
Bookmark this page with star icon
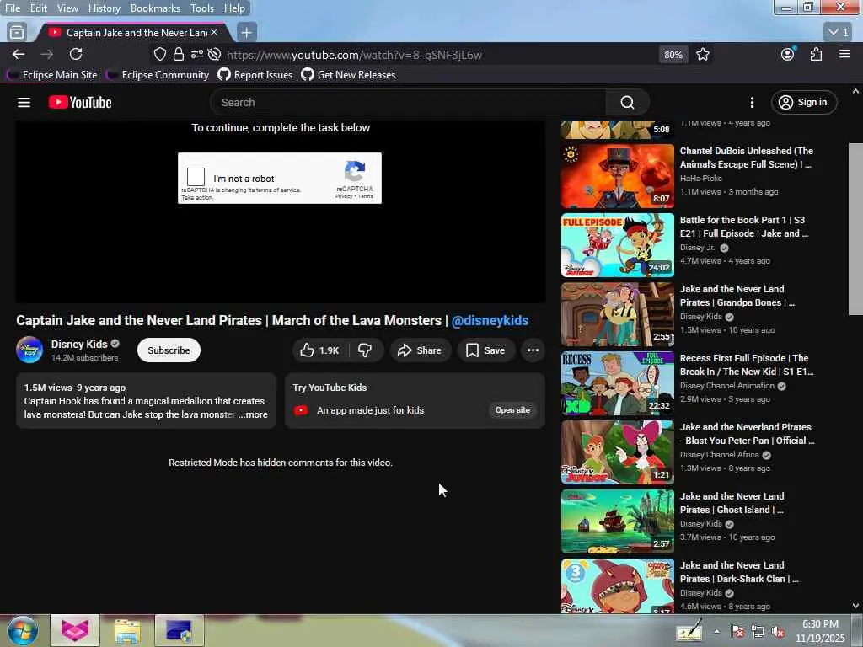702,55
